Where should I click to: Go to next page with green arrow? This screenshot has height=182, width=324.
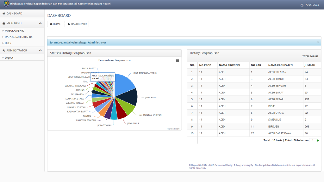(x=318, y=140)
